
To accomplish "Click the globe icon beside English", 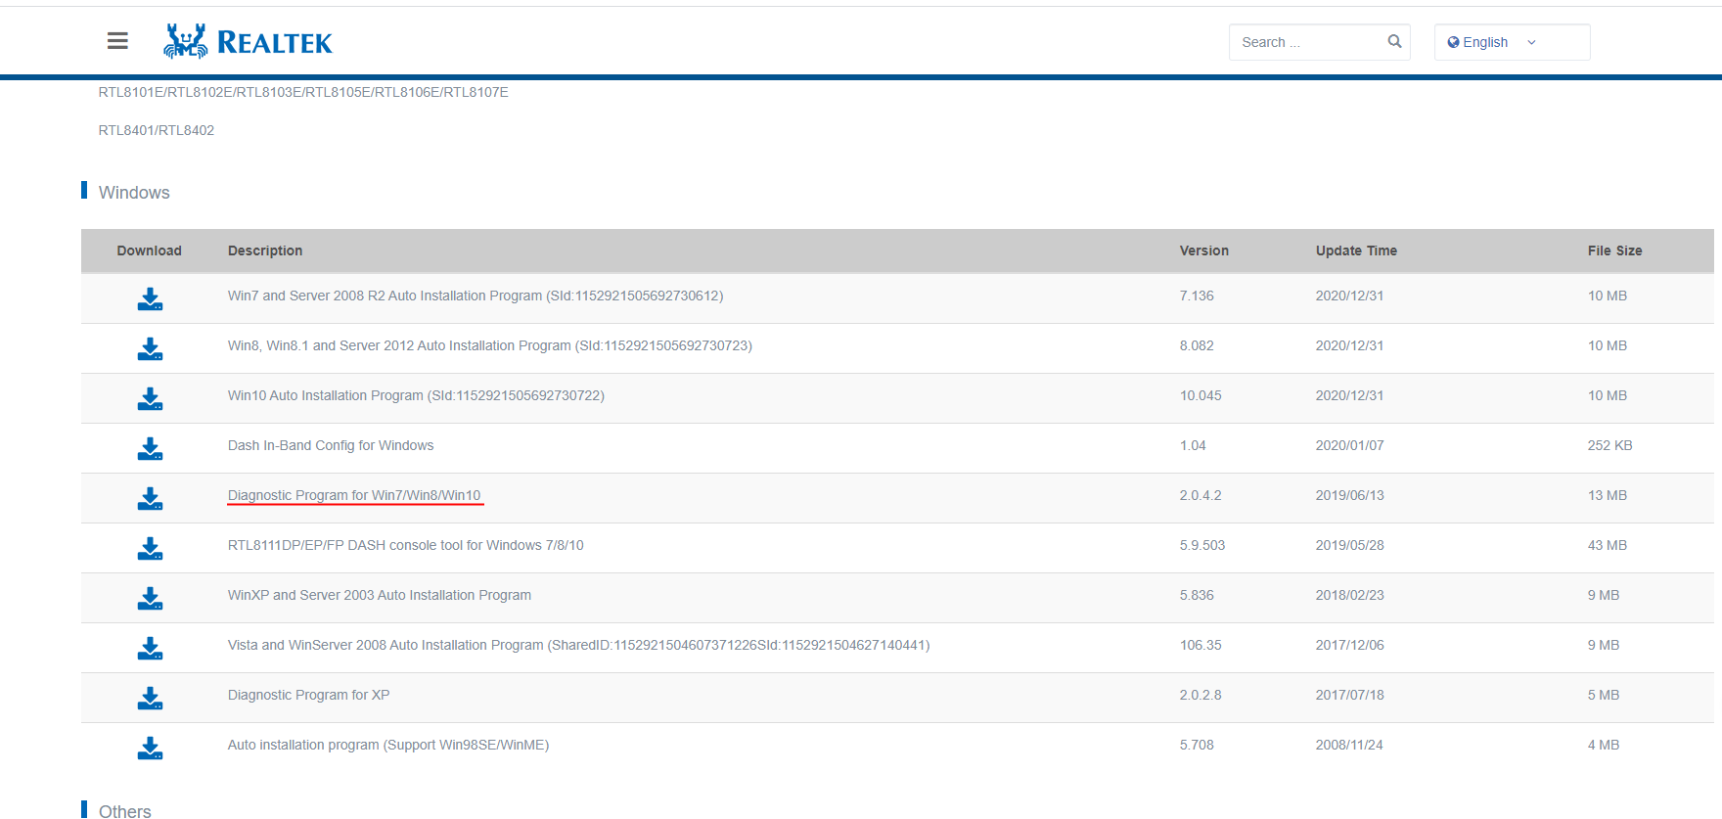I will 1453,42.
